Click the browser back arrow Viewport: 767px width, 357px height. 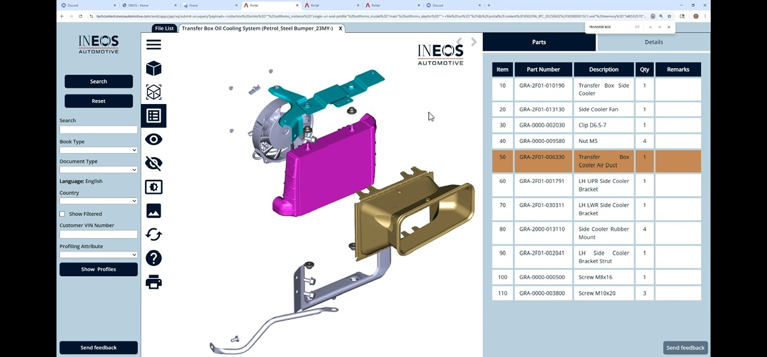coord(62,16)
